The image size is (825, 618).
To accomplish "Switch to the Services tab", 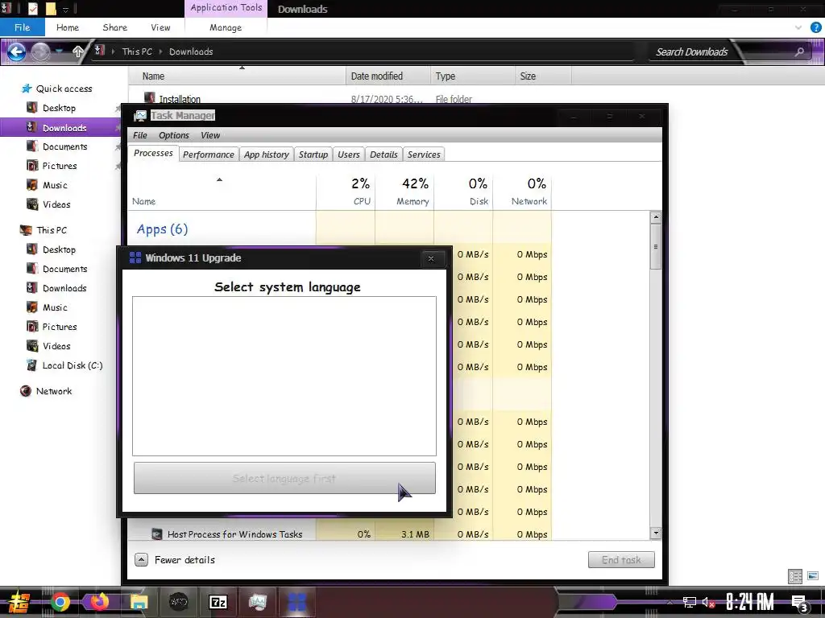I will [424, 154].
